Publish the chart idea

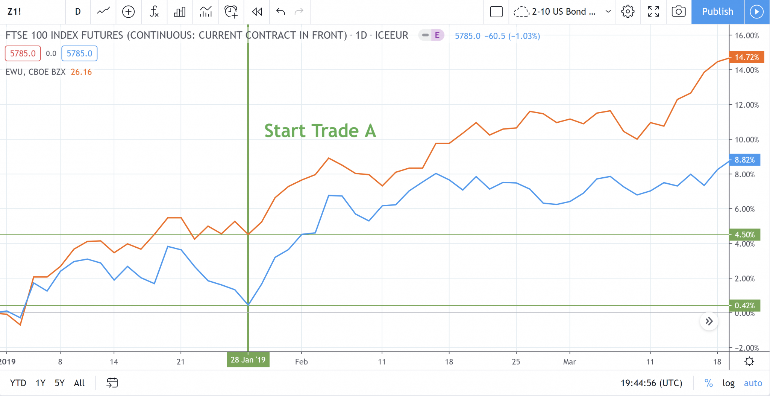pos(716,12)
